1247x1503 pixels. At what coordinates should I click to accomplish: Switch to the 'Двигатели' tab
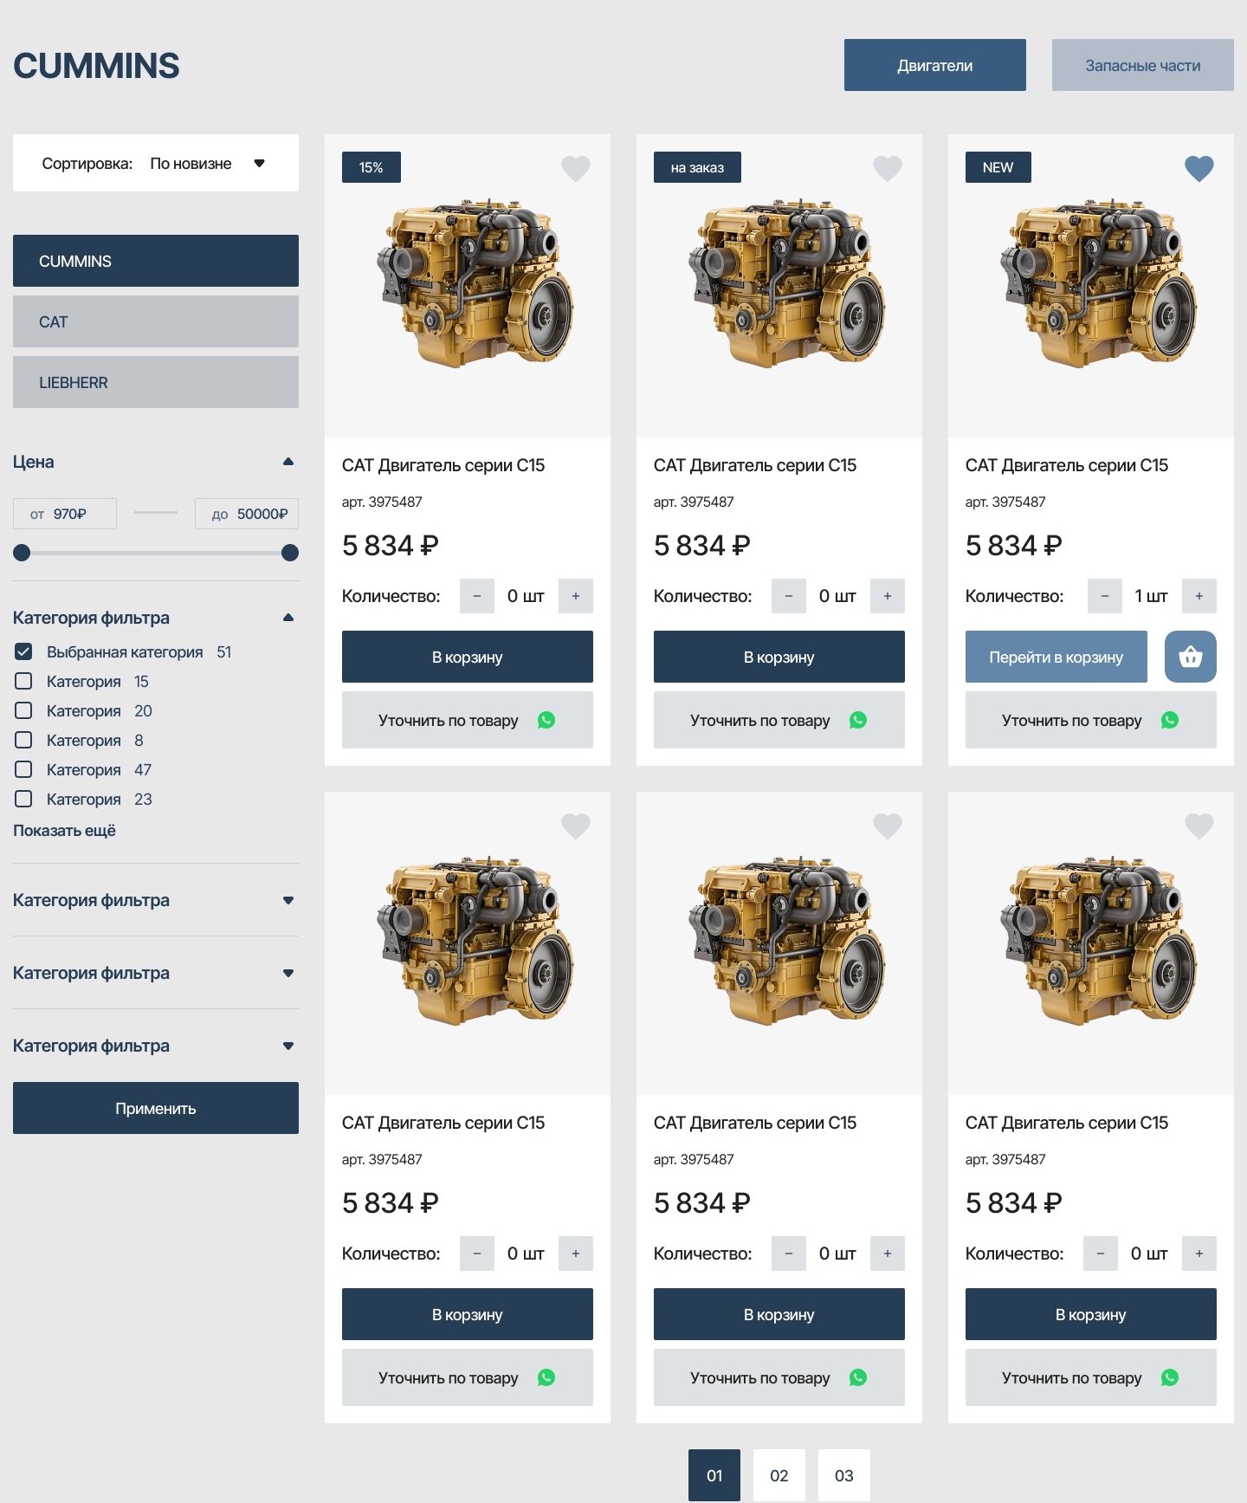(x=935, y=65)
